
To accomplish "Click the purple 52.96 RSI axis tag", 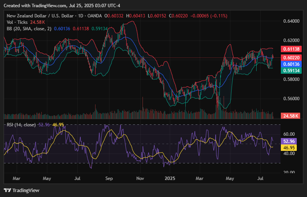I will [289, 141].
